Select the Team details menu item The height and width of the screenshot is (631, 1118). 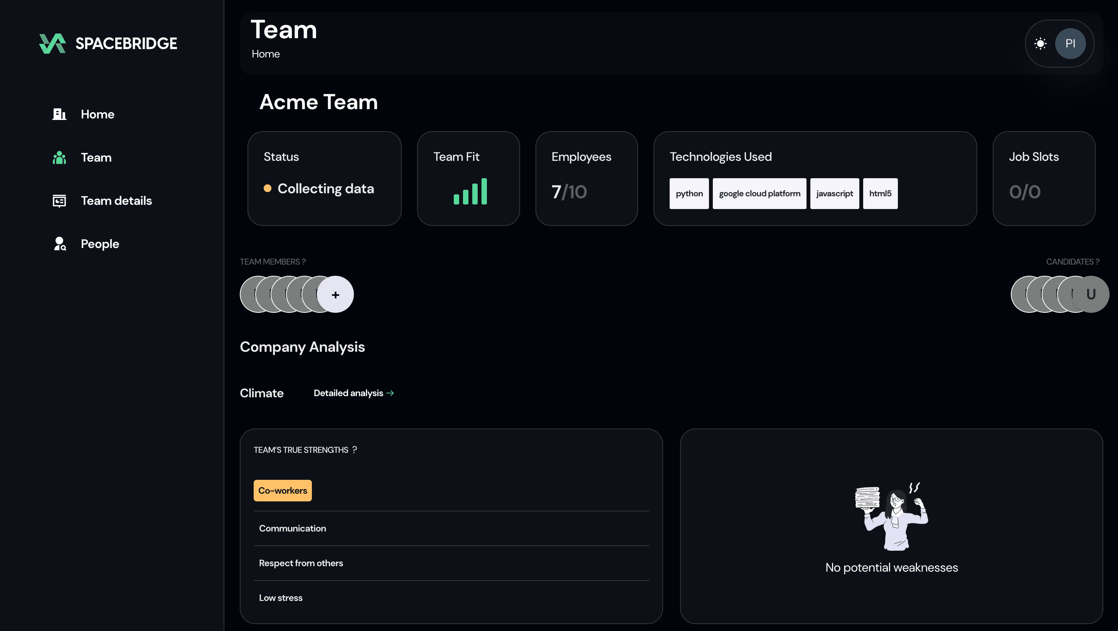coord(116,201)
